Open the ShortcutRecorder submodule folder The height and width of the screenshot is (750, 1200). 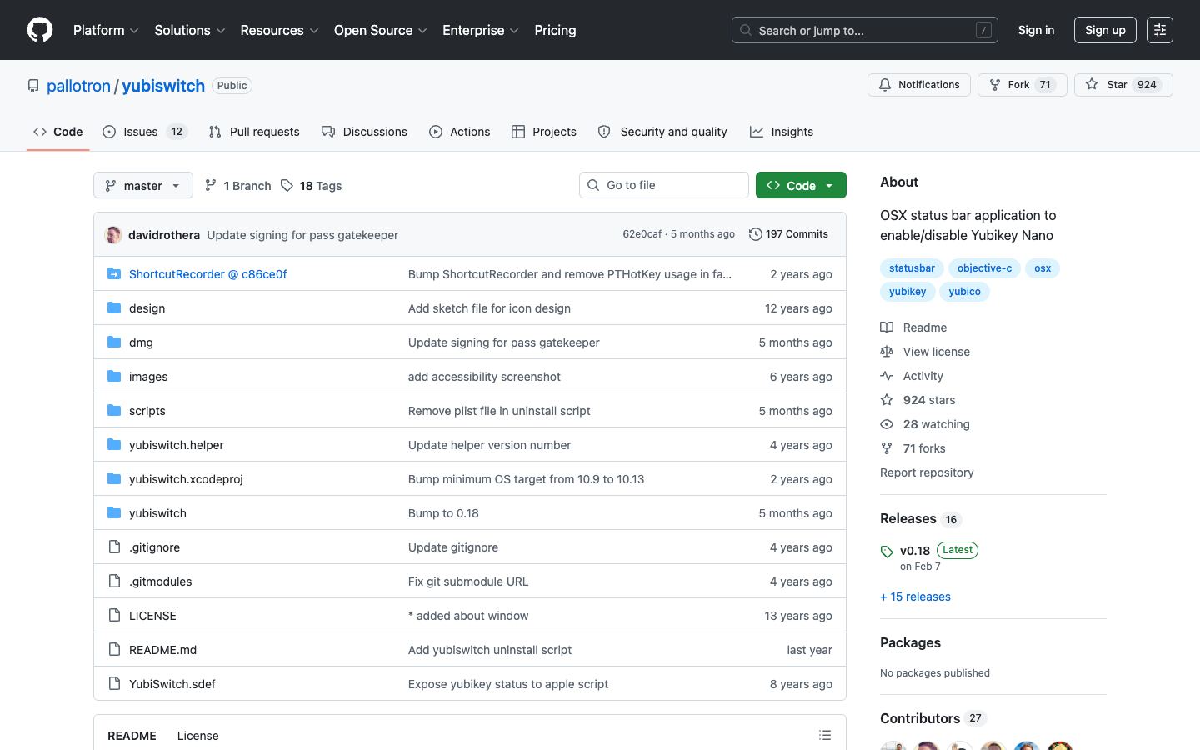tap(207, 274)
